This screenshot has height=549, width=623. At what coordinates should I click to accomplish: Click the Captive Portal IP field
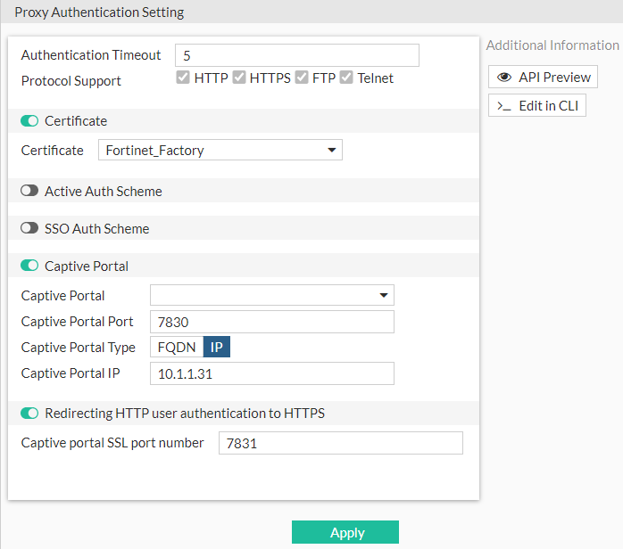click(271, 373)
